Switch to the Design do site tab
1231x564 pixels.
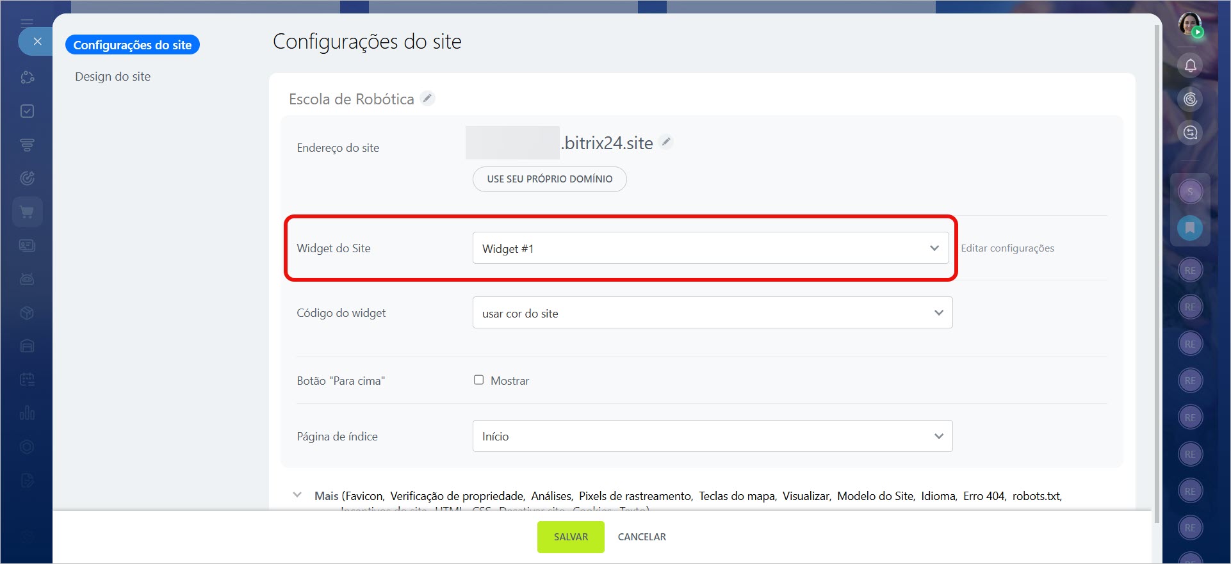click(x=113, y=77)
